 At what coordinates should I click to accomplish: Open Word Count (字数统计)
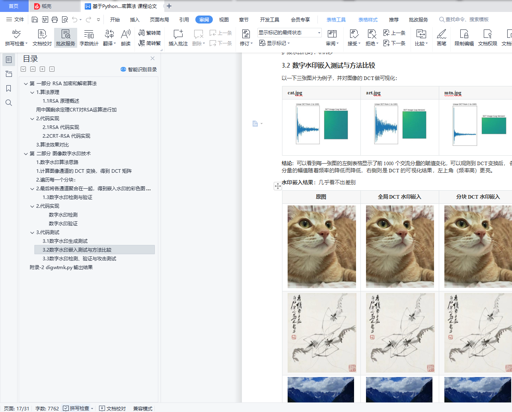tap(89, 38)
